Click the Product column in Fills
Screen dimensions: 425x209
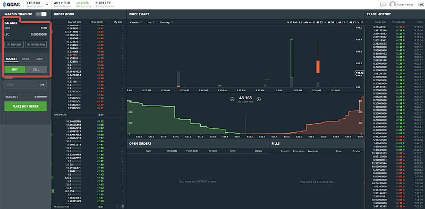(357, 151)
